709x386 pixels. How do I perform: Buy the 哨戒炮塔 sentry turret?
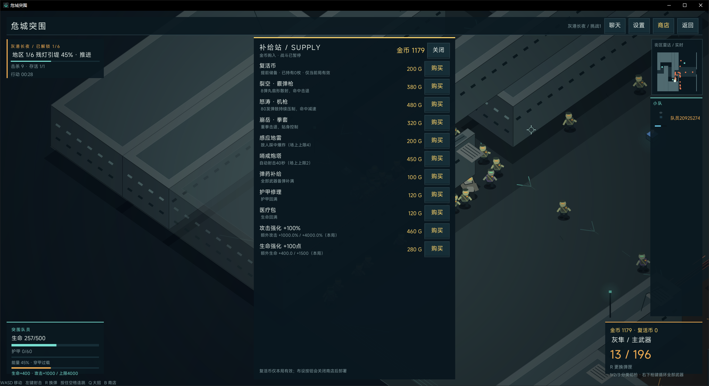(437, 159)
